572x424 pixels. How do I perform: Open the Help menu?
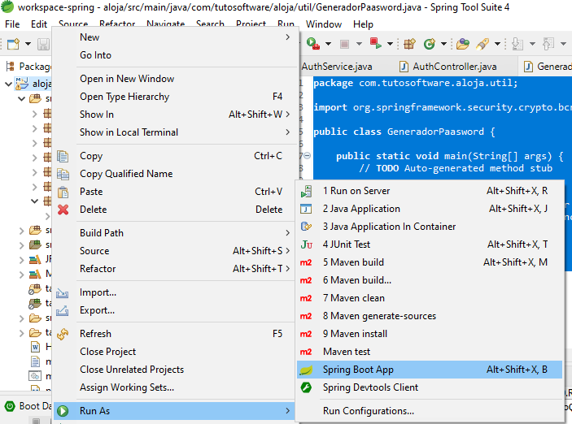(x=363, y=24)
